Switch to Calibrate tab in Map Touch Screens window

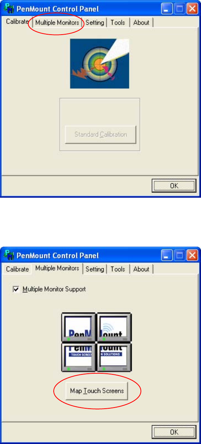point(17,269)
